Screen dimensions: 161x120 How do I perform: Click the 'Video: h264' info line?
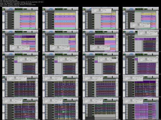click(x=18, y=5)
